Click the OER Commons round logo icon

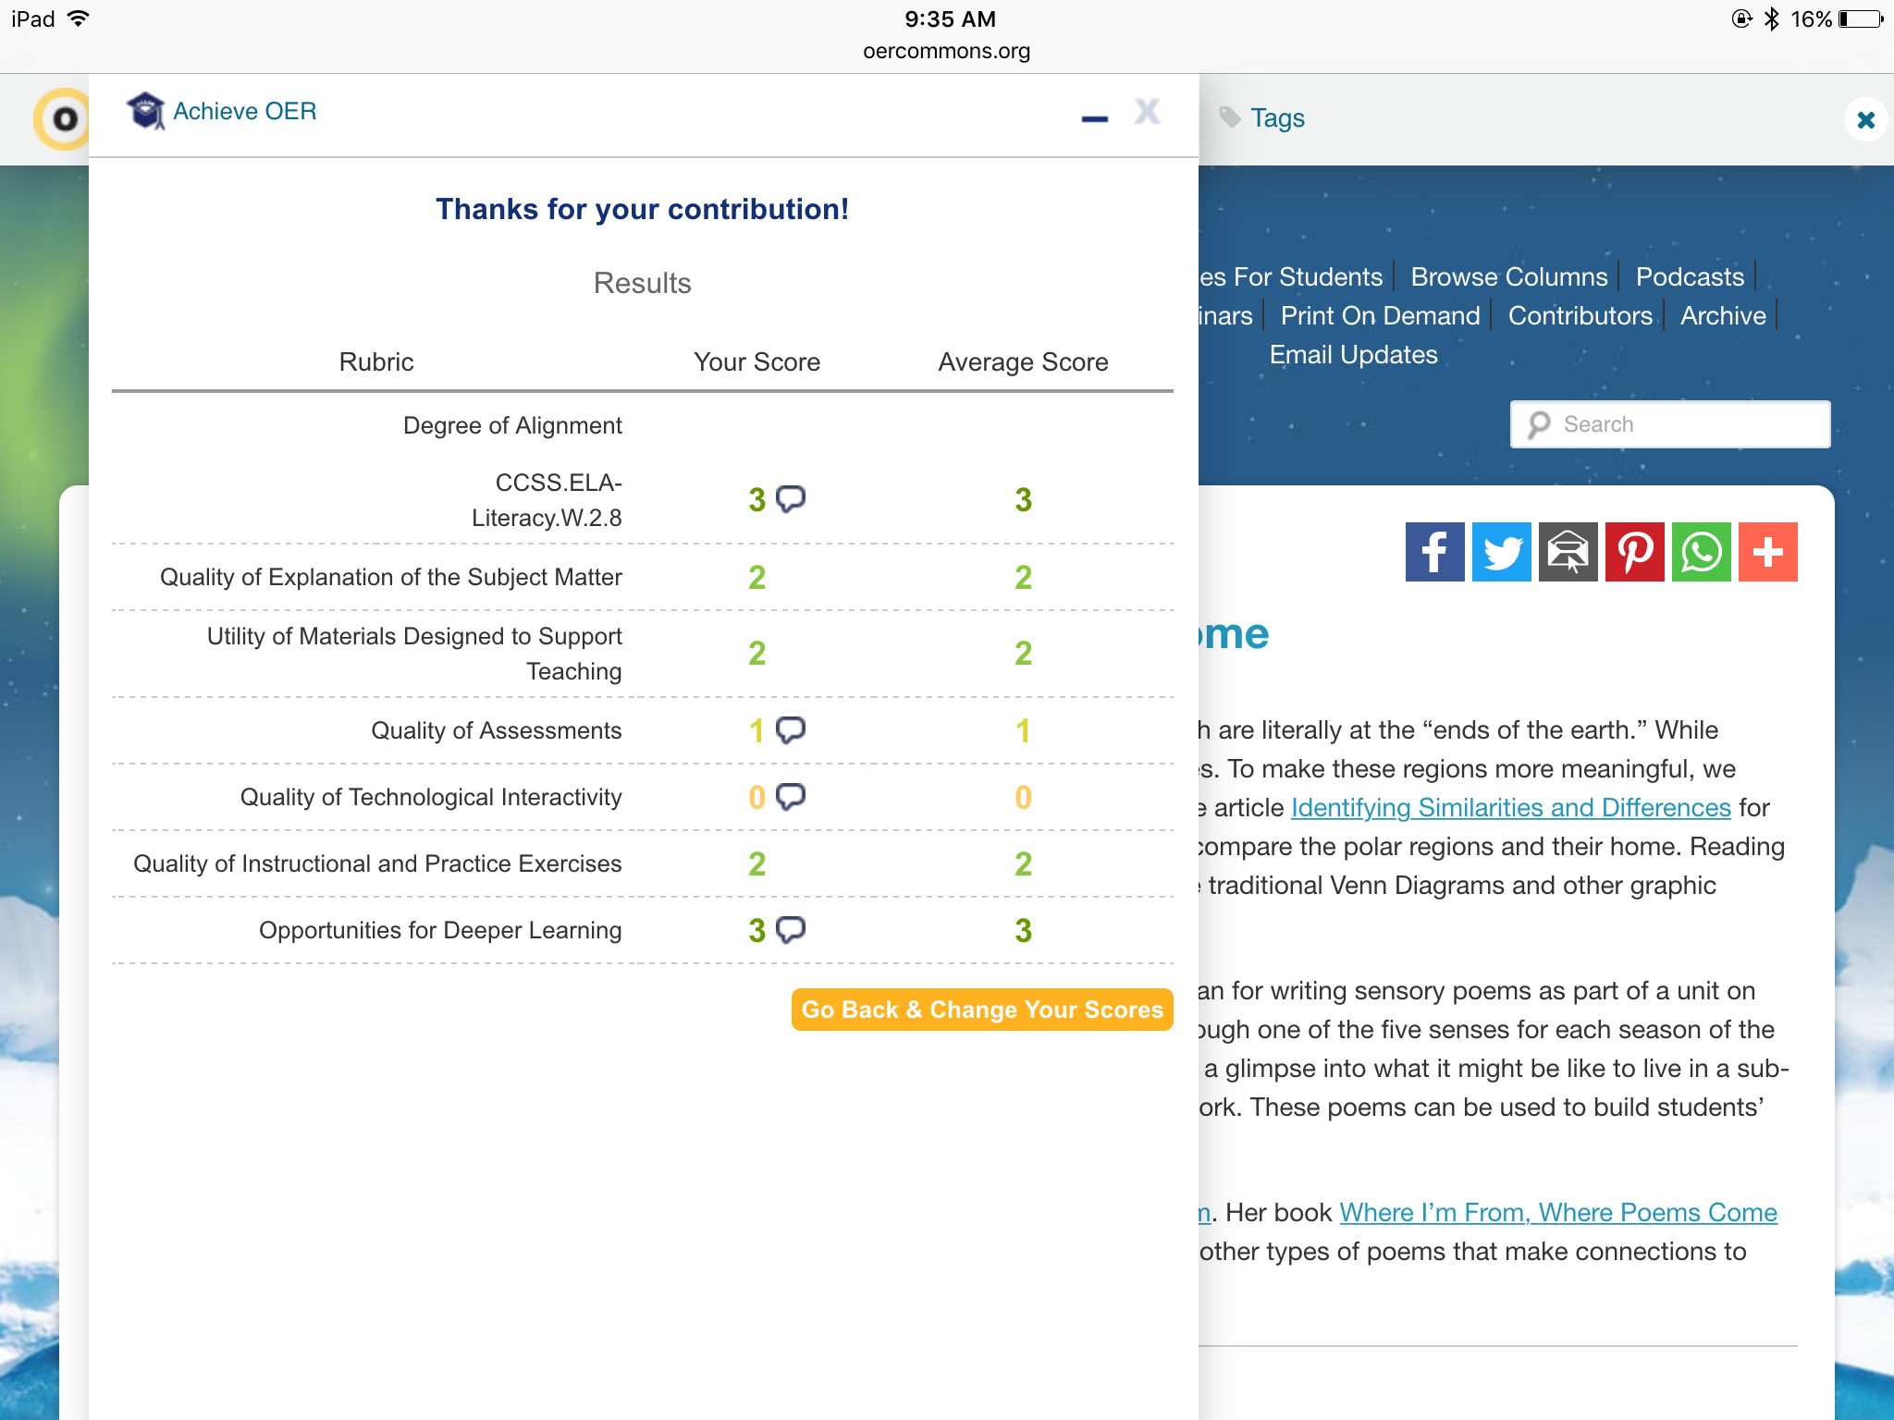(x=63, y=119)
